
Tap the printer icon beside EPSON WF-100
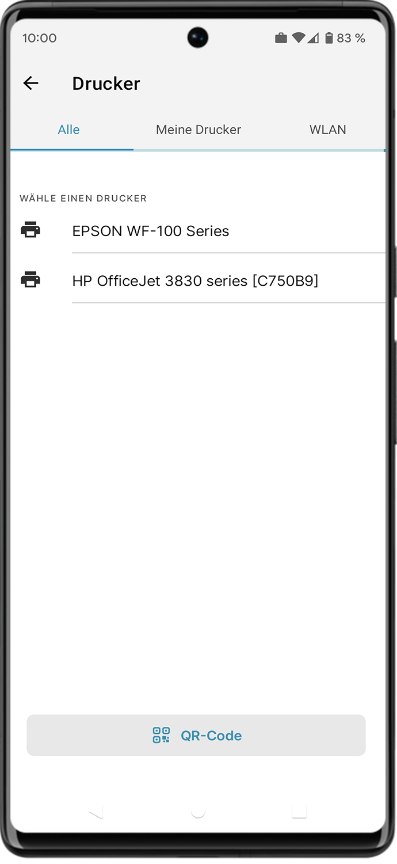click(x=30, y=230)
